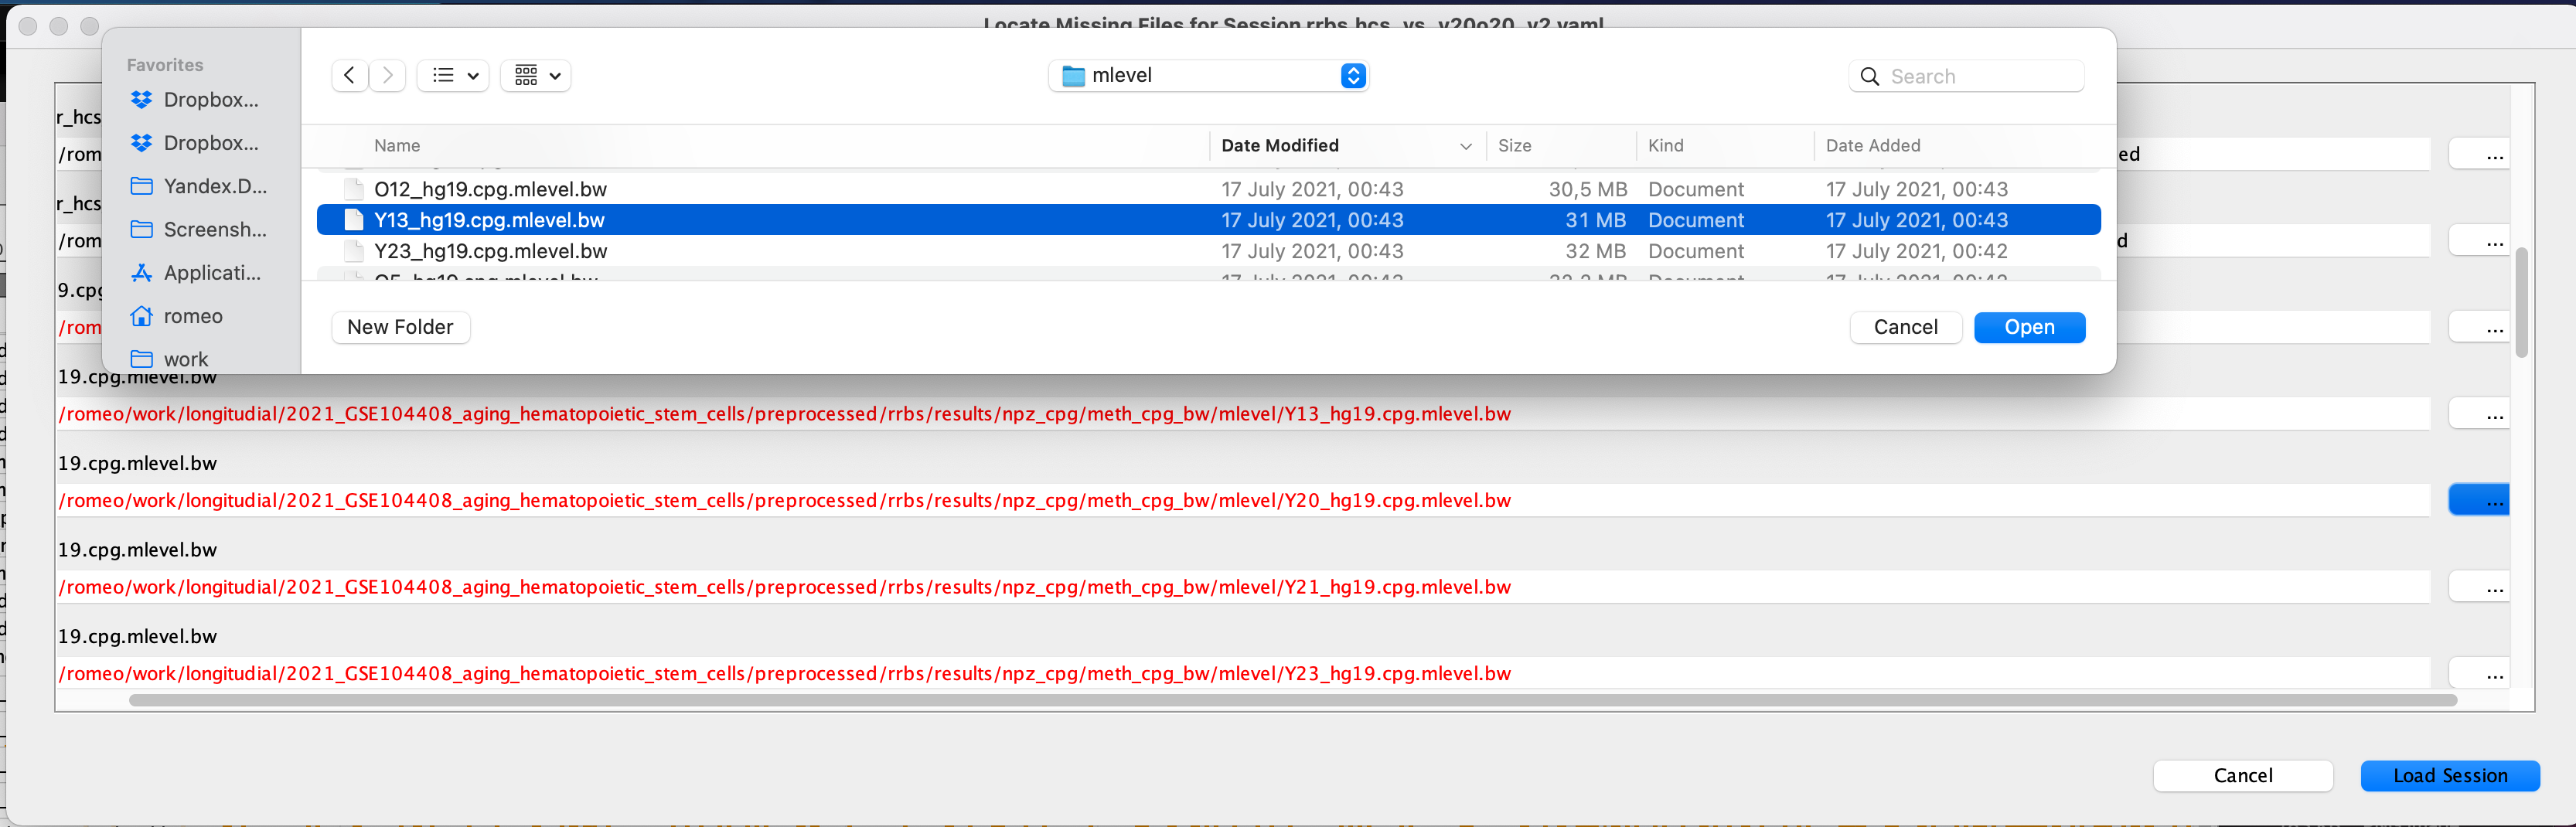Screen dimensions: 2576x827
Task: Open Applications in sidebar
Action: [196, 272]
